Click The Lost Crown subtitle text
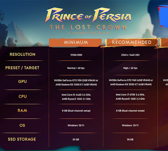 (x=88, y=27)
